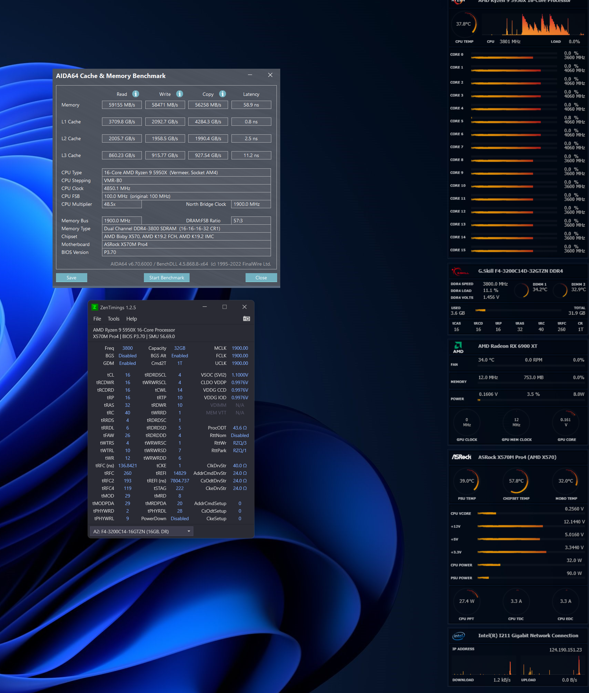This screenshot has height=693, width=589.
Task: Click the CHIPSET TEMP 57.8°C gauge
Action: tap(516, 481)
